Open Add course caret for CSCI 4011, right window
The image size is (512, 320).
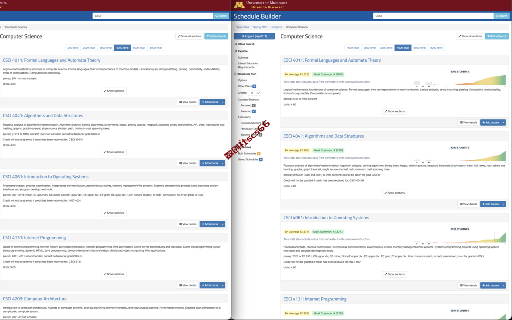503,122
